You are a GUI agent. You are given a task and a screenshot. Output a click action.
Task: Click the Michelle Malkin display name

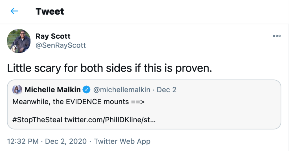pos(52,90)
